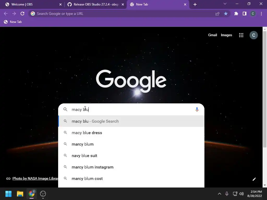Select the New Tab tab
267x200 pixels.
point(158,4)
